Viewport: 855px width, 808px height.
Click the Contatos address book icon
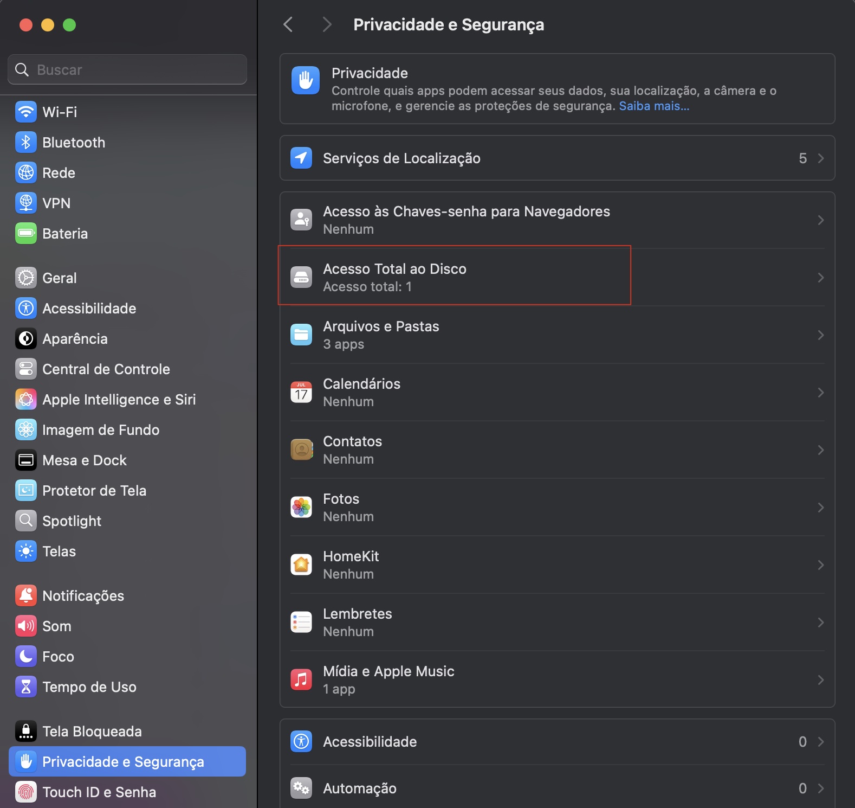coord(301,450)
